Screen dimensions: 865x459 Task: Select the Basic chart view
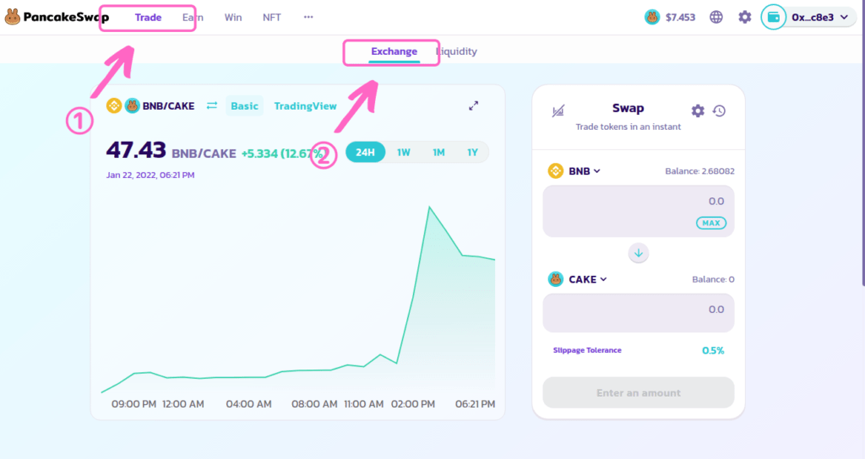(244, 105)
